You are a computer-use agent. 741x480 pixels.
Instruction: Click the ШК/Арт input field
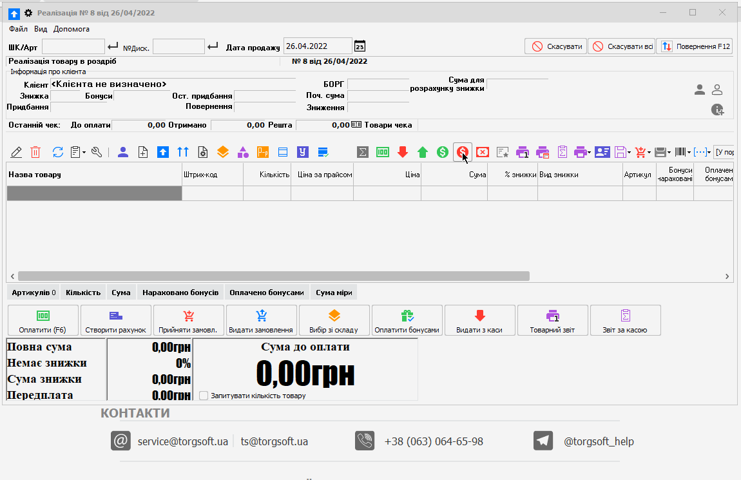pyautogui.click(x=73, y=46)
